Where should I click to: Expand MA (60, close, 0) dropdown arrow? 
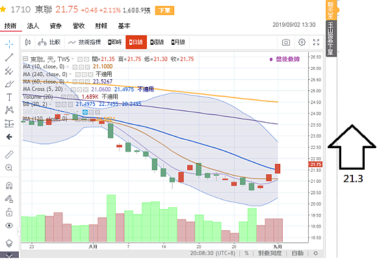(x=67, y=81)
